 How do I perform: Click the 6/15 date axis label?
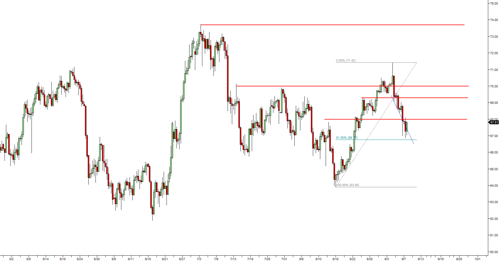(148, 259)
